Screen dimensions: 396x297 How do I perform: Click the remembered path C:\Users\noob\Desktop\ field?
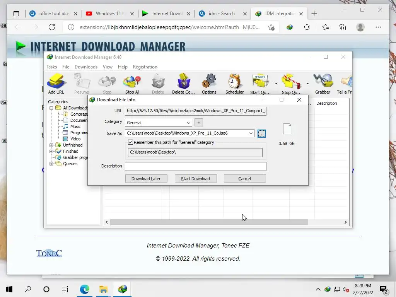(x=195, y=152)
